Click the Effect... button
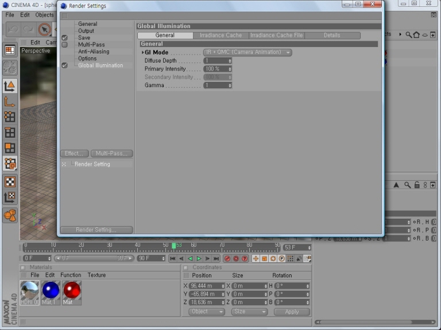This screenshot has width=441, height=330. (75, 153)
